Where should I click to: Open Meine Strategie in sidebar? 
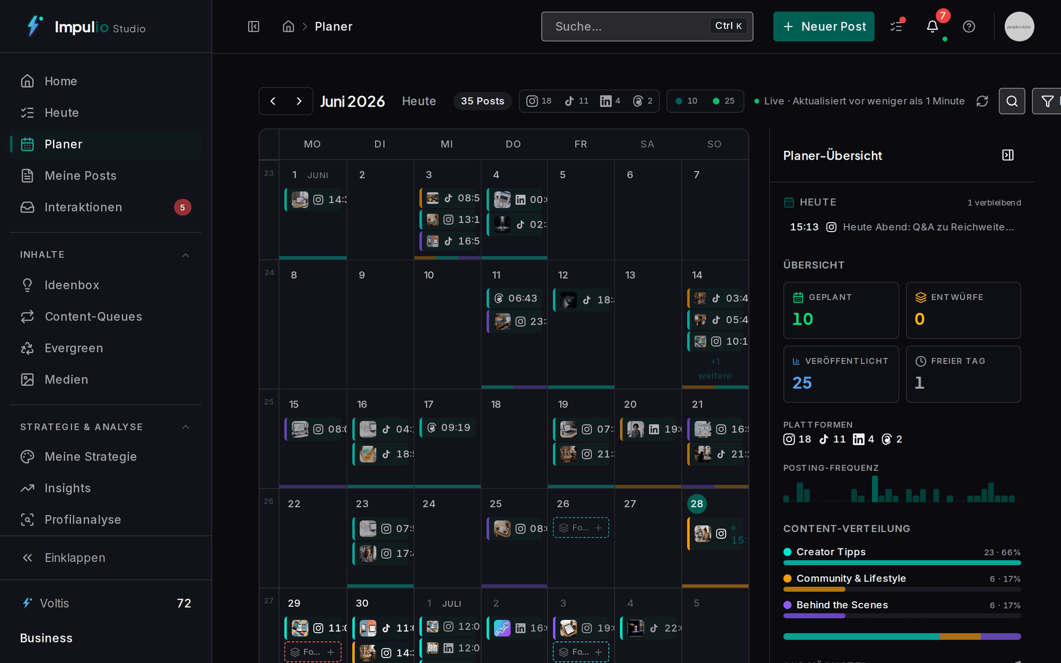(106, 457)
